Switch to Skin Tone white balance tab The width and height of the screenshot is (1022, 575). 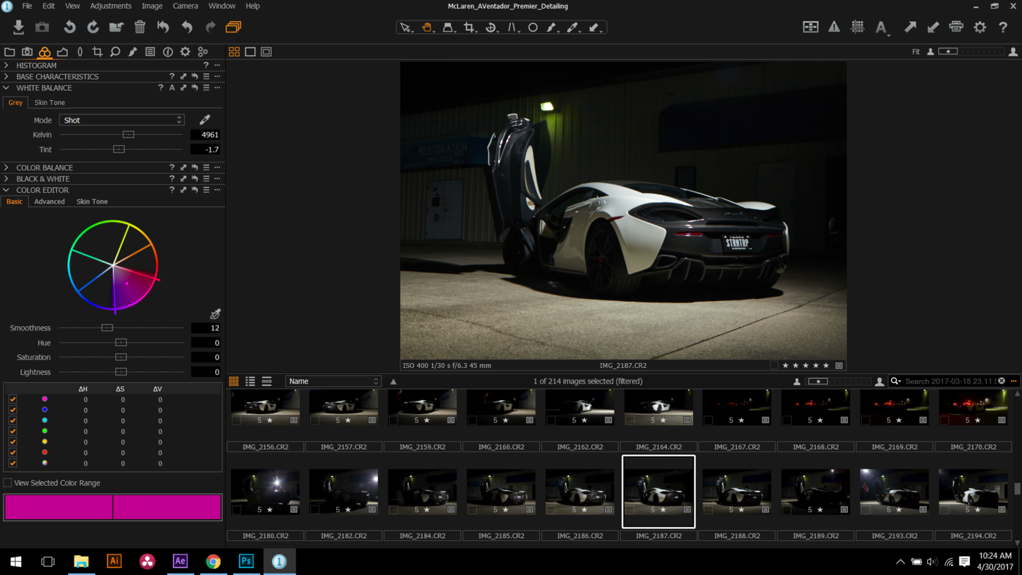(50, 103)
